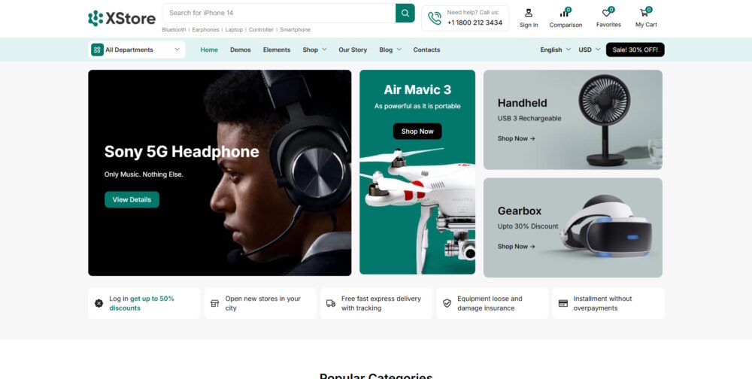Image resolution: width=752 pixels, height=379 pixels.
Task: Open Favorites heart icon
Action: (x=608, y=13)
